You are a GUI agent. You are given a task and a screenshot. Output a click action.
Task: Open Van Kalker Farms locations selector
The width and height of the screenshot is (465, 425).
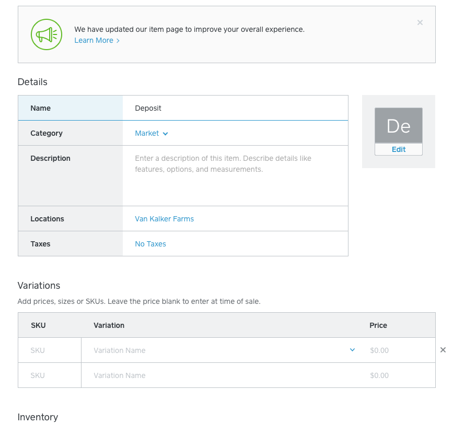164,219
